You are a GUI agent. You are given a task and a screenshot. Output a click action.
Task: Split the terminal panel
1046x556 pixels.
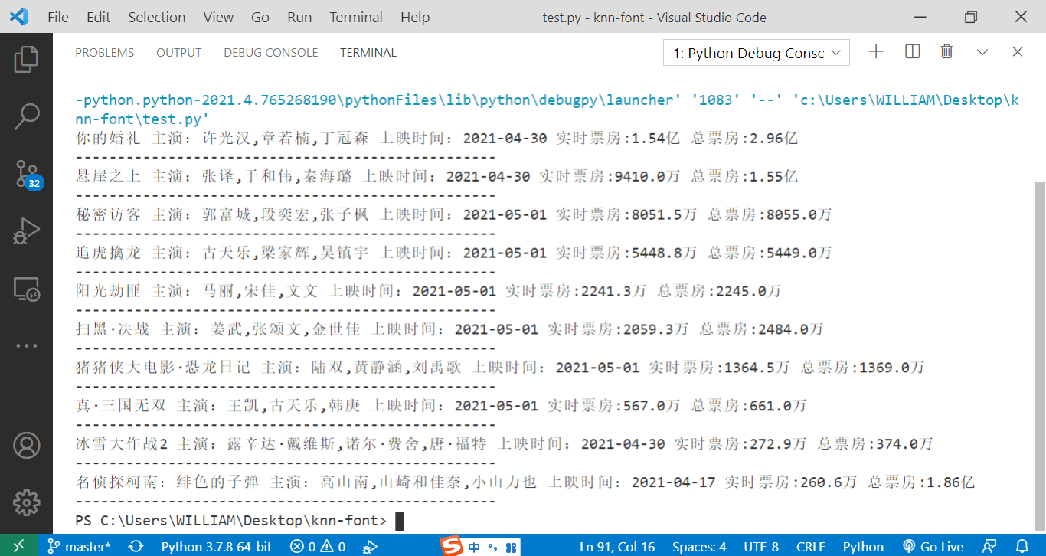[912, 52]
